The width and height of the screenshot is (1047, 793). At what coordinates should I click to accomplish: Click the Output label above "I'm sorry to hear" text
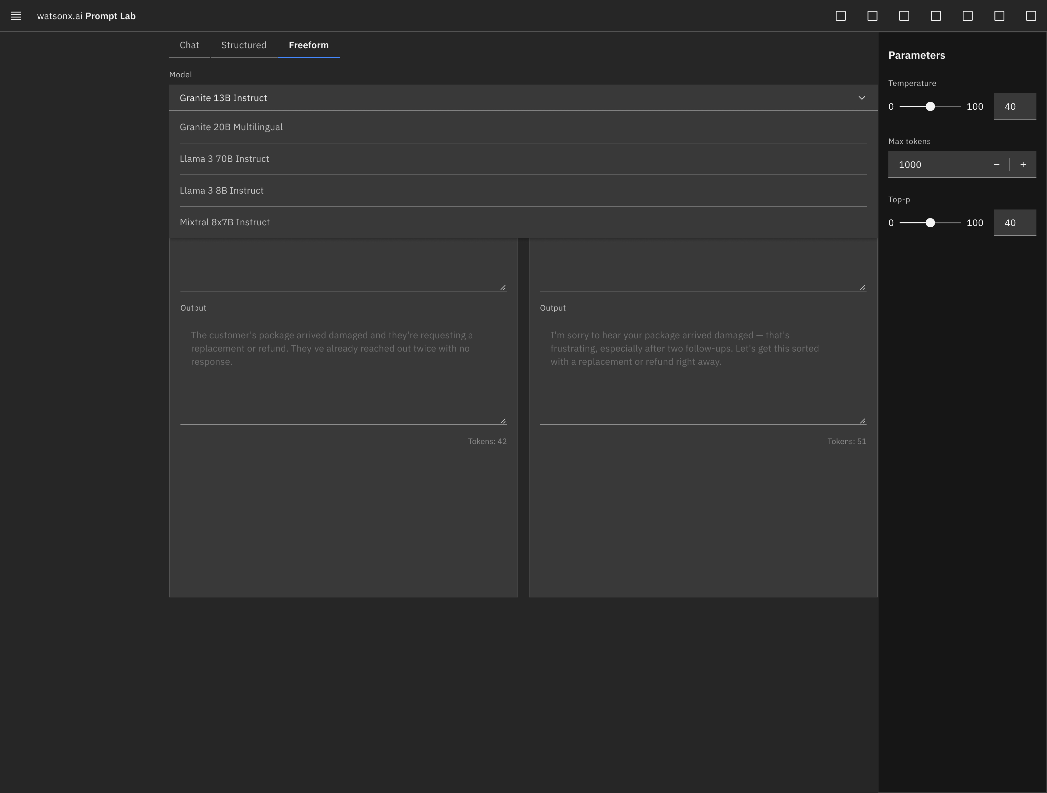point(552,308)
